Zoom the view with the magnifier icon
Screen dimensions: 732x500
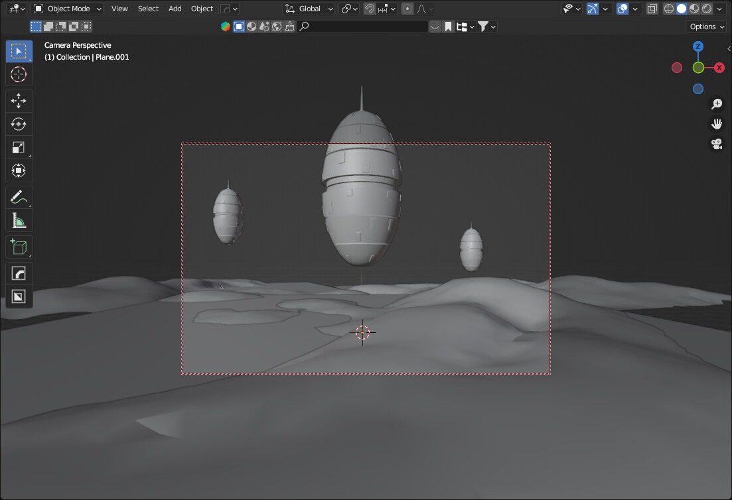[x=717, y=104]
